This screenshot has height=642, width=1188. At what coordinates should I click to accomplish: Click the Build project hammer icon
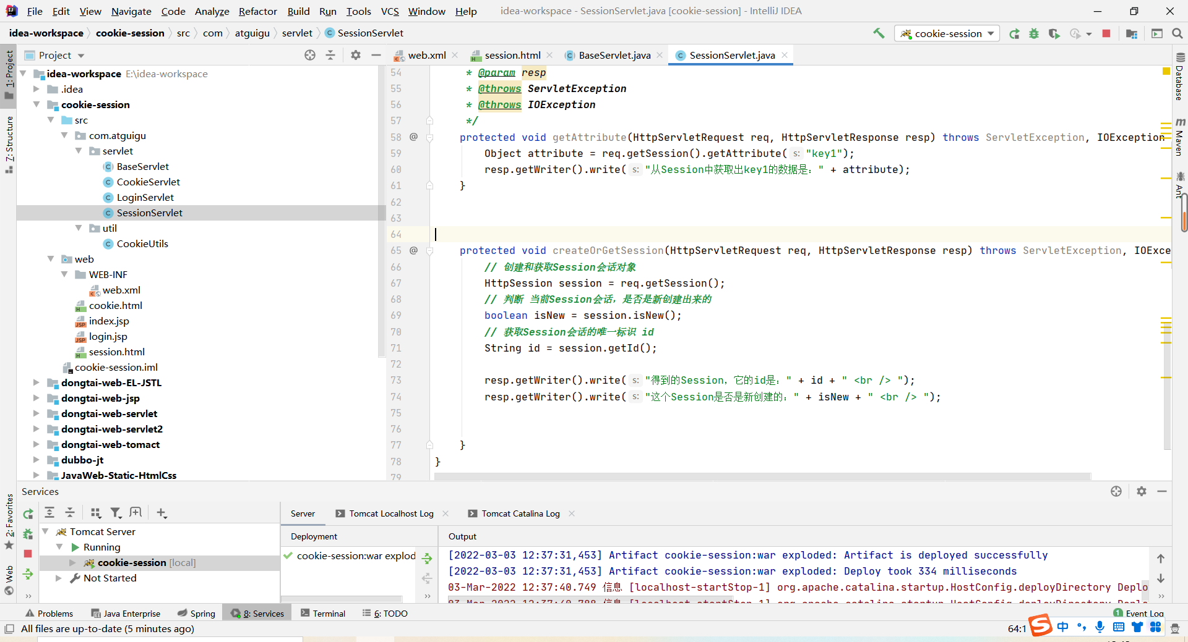click(x=879, y=33)
